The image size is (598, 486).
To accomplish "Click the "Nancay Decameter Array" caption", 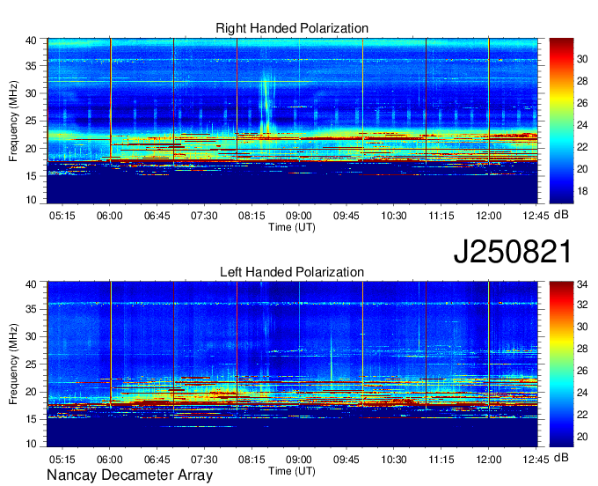I will (x=129, y=475).
